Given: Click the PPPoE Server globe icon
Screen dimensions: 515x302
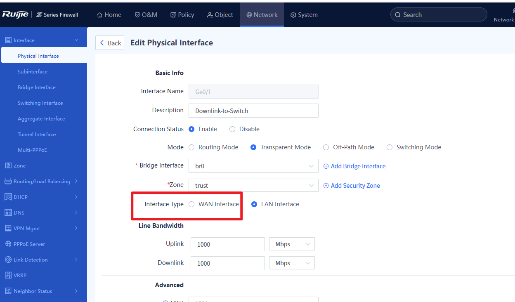Looking at the screenshot, I should [8, 244].
